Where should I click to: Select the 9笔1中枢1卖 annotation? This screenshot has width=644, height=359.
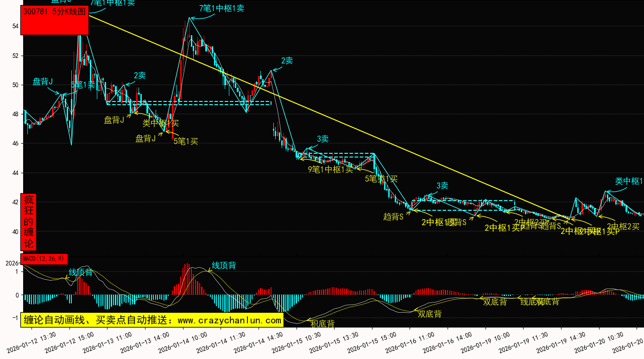330,170
